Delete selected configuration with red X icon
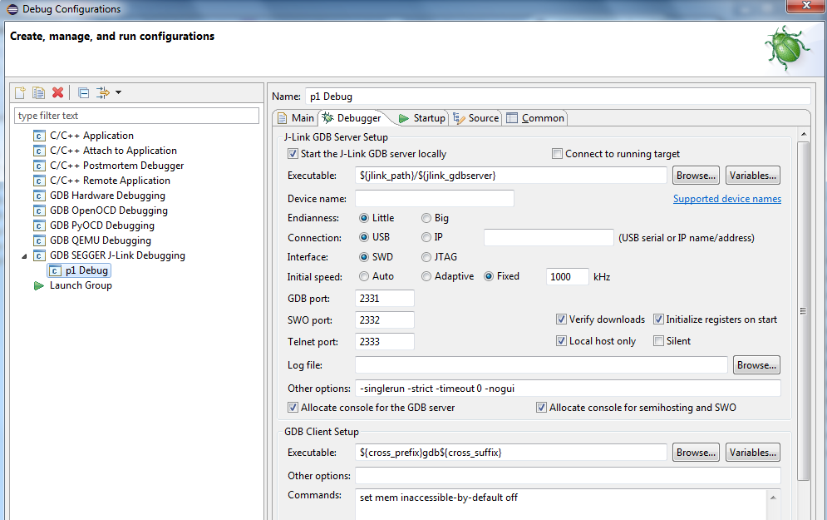The image size is (827, 520). (x=58, y=93)
